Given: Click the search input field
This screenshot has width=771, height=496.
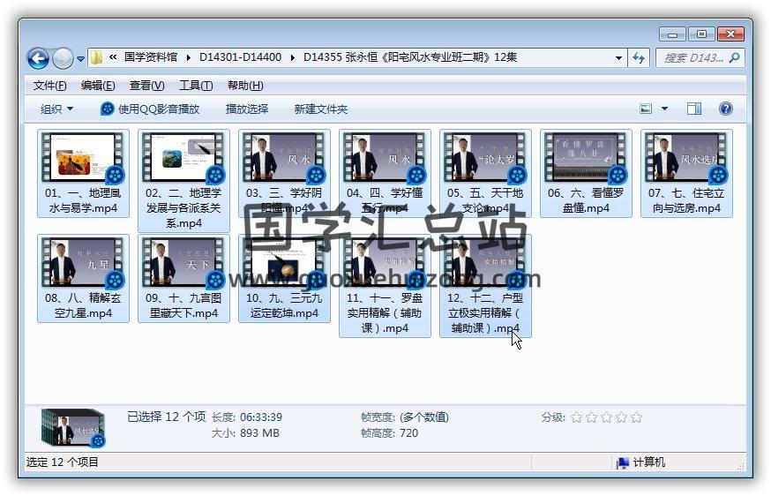Looking at the screenshot, I should pos(692,58).
